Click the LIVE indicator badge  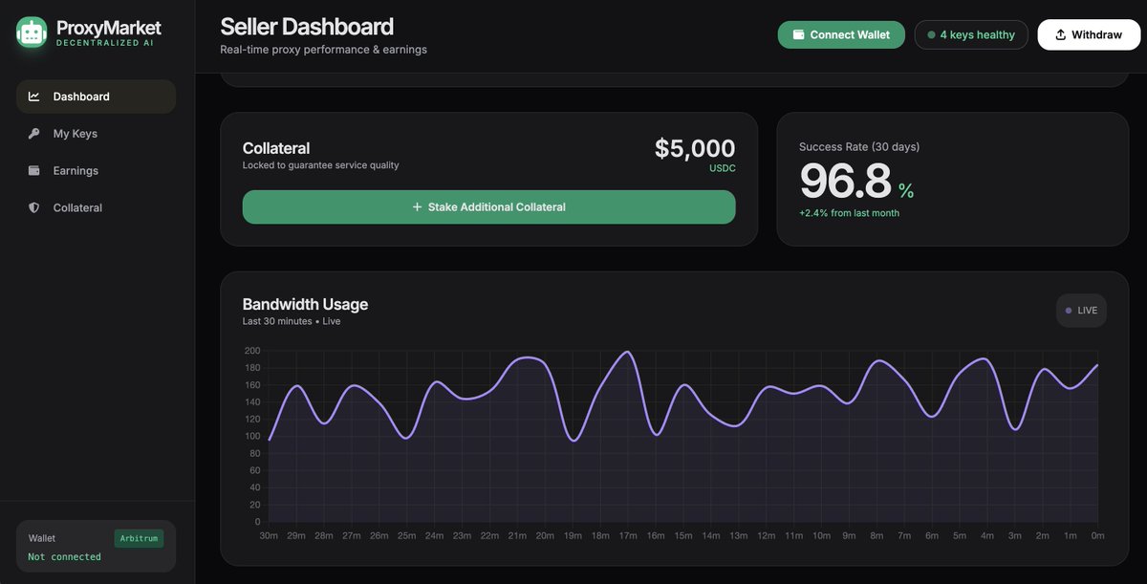1081,311
